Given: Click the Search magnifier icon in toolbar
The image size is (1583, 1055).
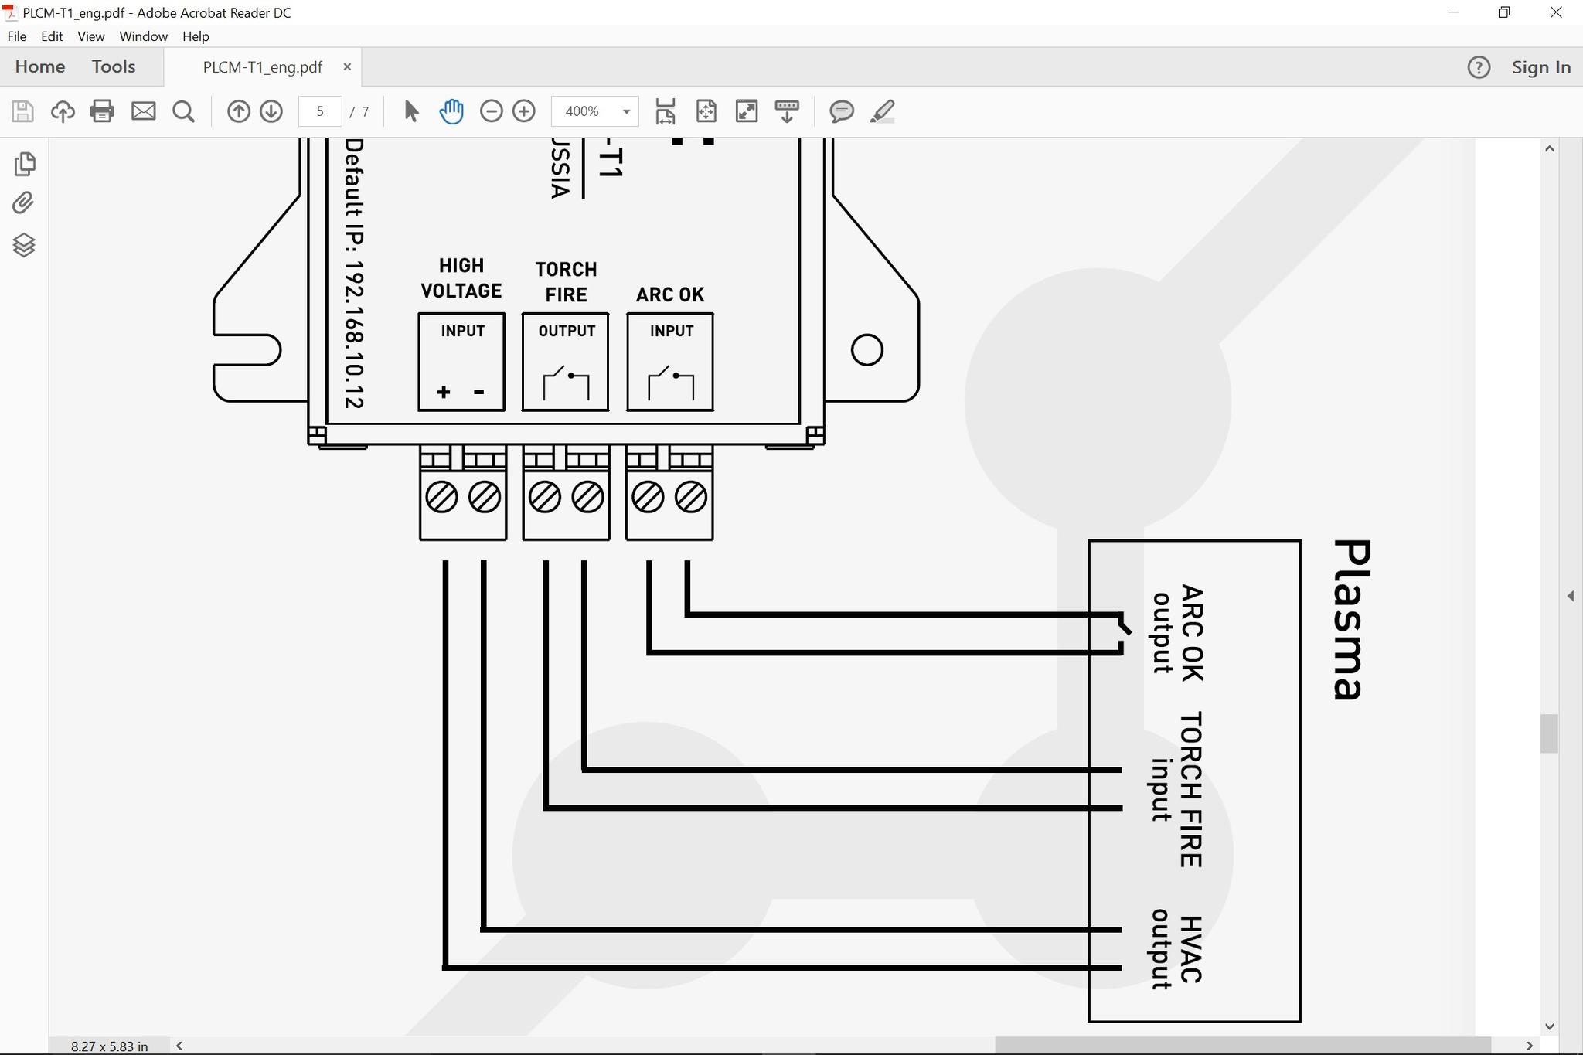Looking at the screenshot, I should coord(183,111).
